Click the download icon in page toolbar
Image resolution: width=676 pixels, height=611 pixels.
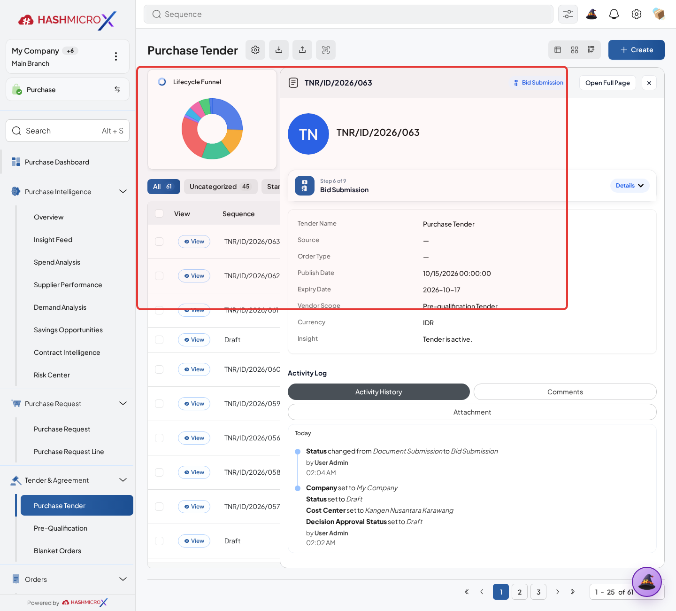point(279,50)
